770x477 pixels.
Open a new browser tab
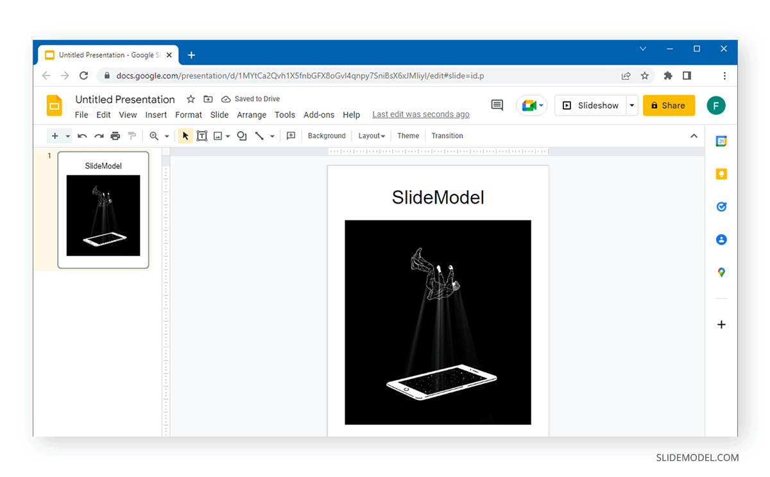(191, 55)
